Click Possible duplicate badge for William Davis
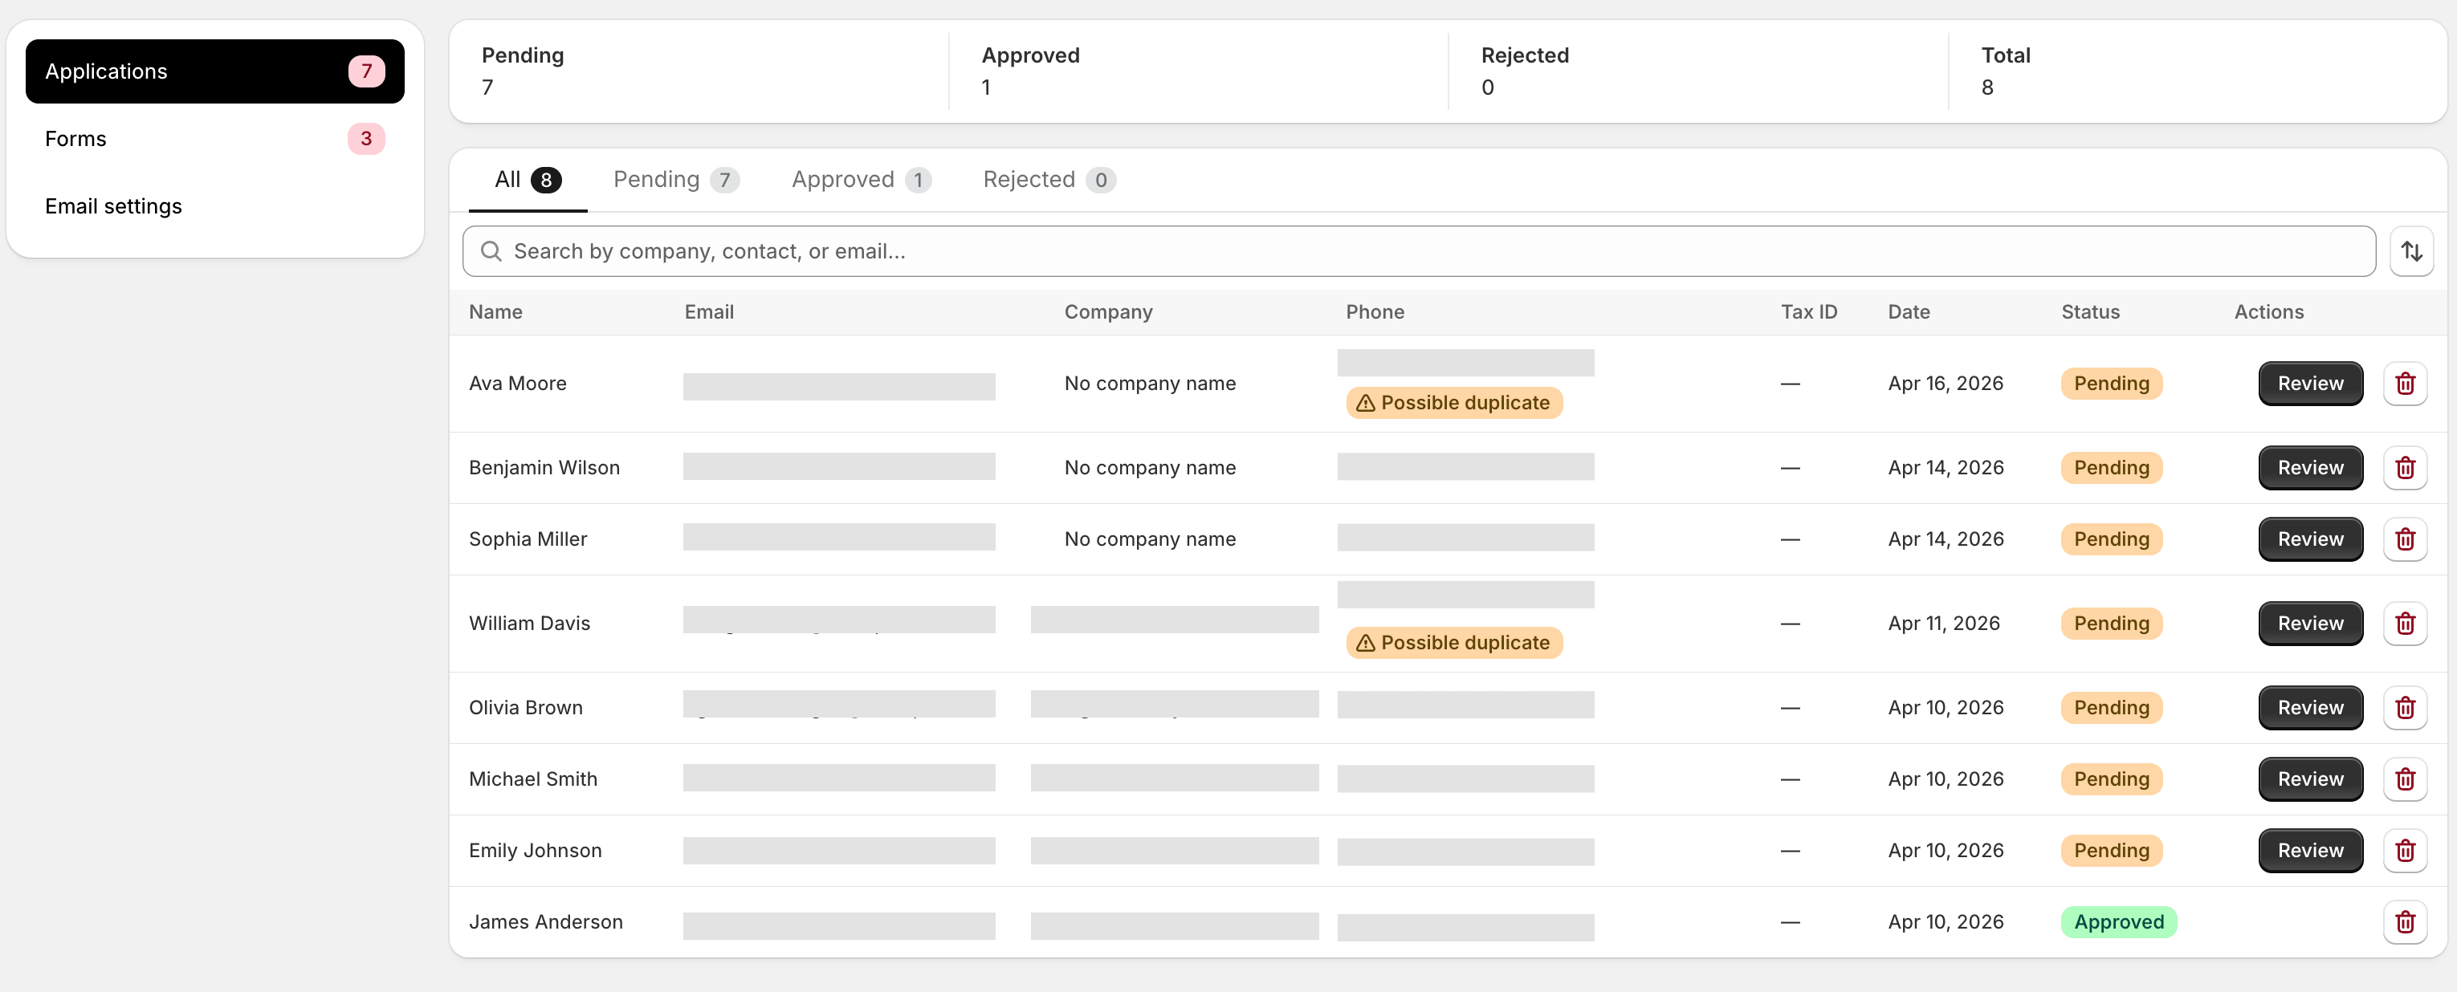Viewport: 2457px width, 992px height. (x=1453, y=643)
